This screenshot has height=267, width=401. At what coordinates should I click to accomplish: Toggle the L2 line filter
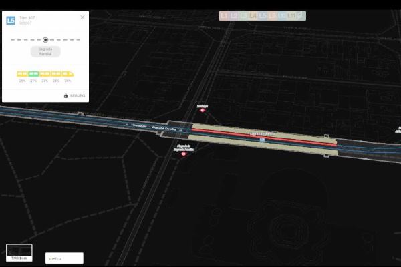(234, 15)
